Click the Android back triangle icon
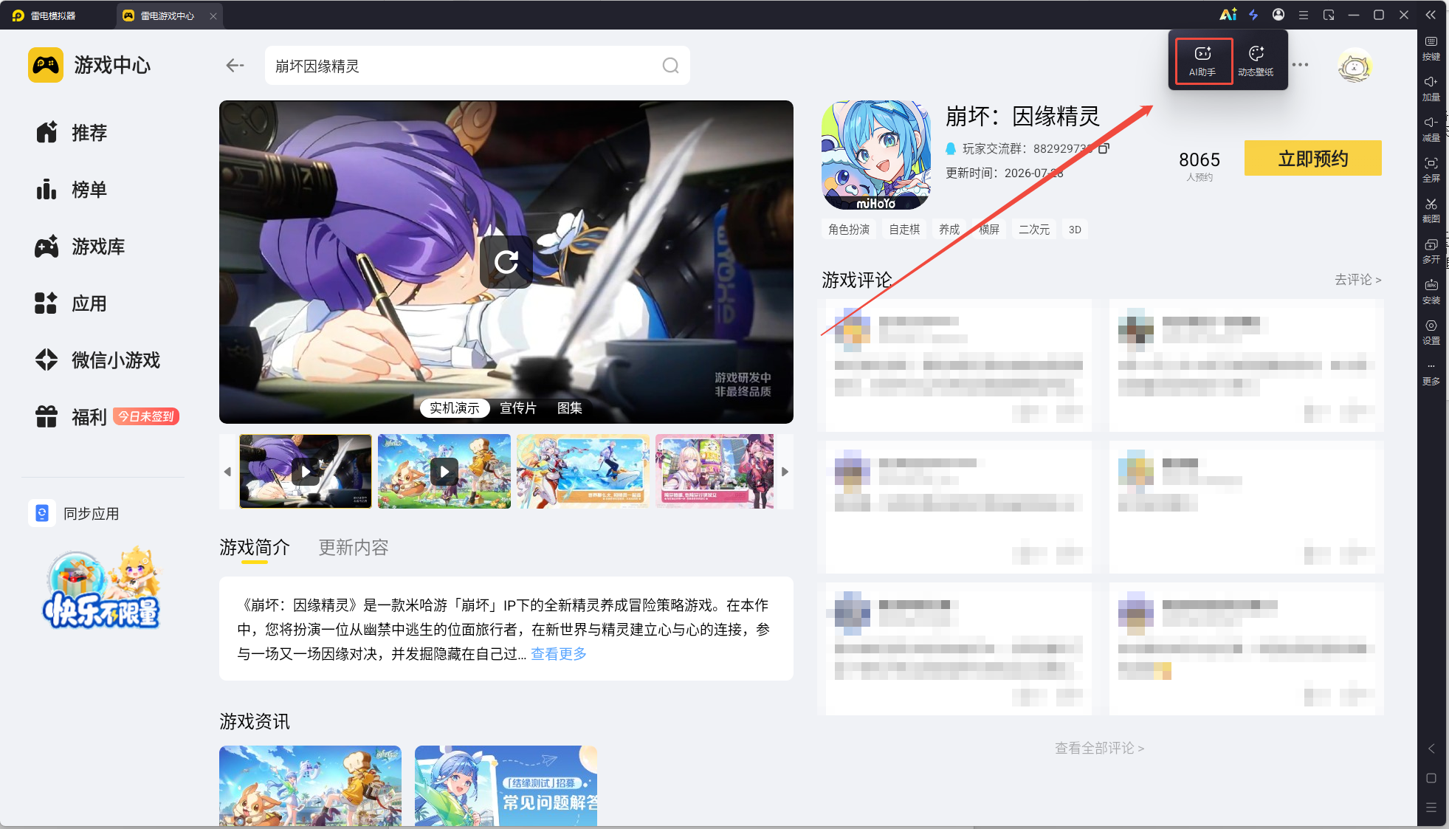 tap(1431, 749)
